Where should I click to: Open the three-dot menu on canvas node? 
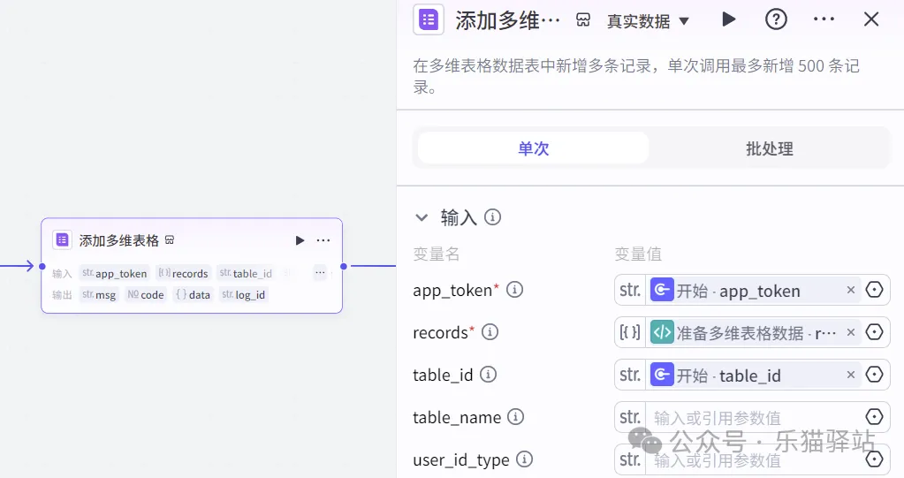(323, 240)
